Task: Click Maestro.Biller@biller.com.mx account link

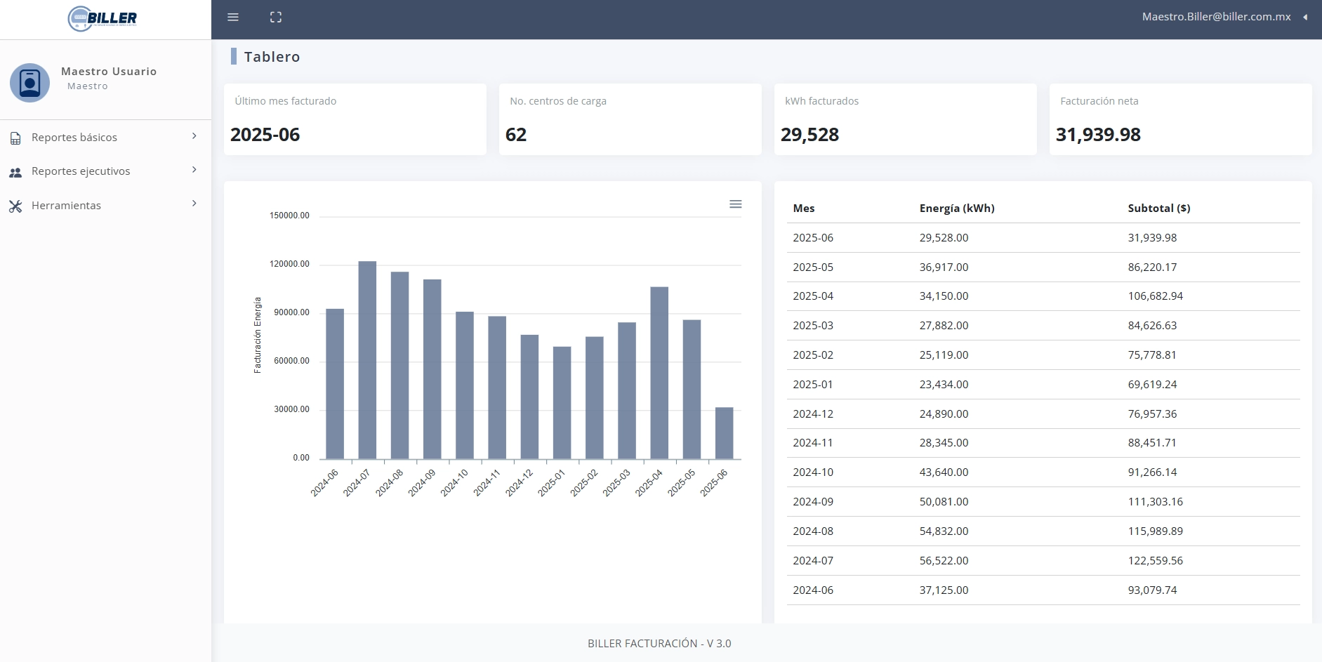Action: 1216,17
